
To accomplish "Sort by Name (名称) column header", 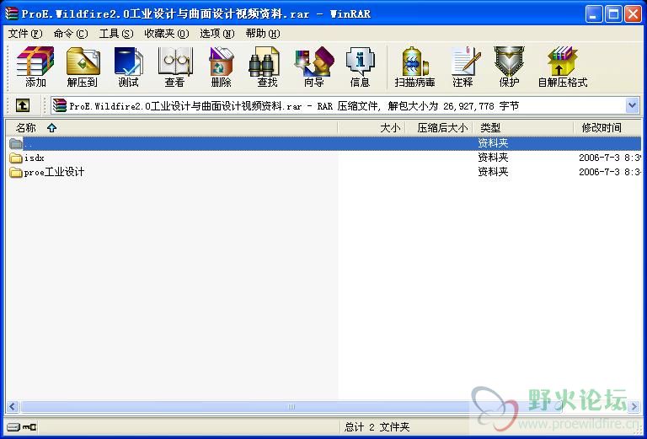I will (172, 128).
